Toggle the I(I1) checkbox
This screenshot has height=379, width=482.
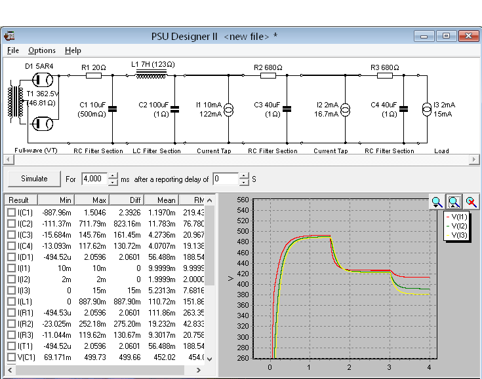coord(11,268)
